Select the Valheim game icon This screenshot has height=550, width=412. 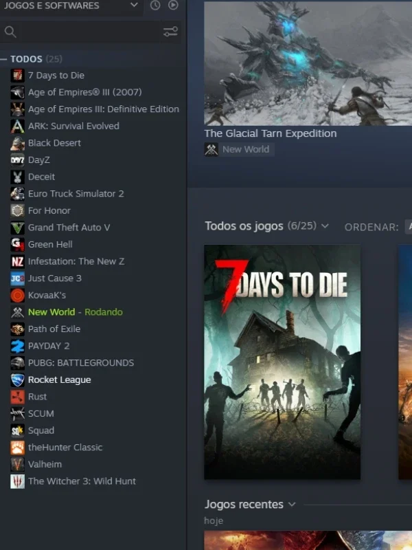click(17, 465)
